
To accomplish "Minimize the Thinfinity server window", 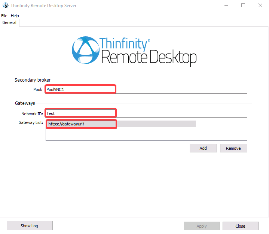I will [226, 6].
